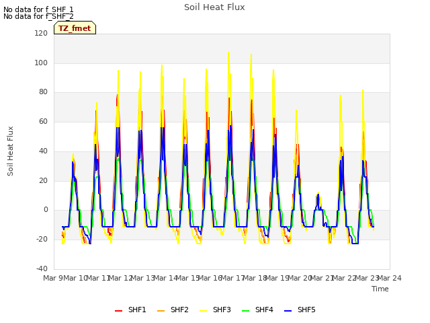
Task: Click the SHF2 orange legend swatch
Action: pos(161,310)
